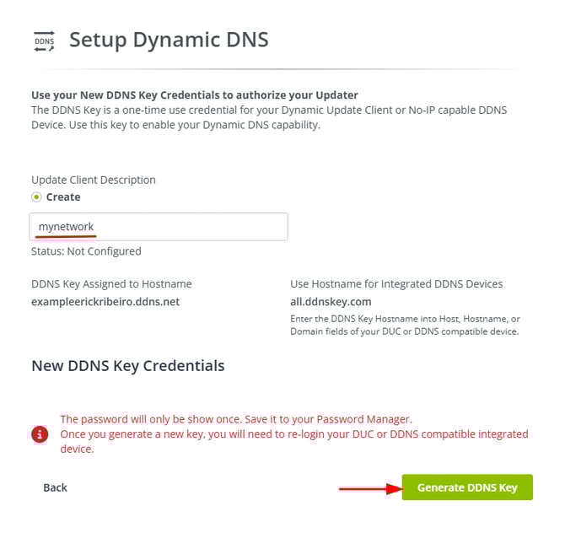The height and width of the screenshot is (533, 565).
Task: Click the Setup Dynamic DNS heading
Action: (169, 40)
